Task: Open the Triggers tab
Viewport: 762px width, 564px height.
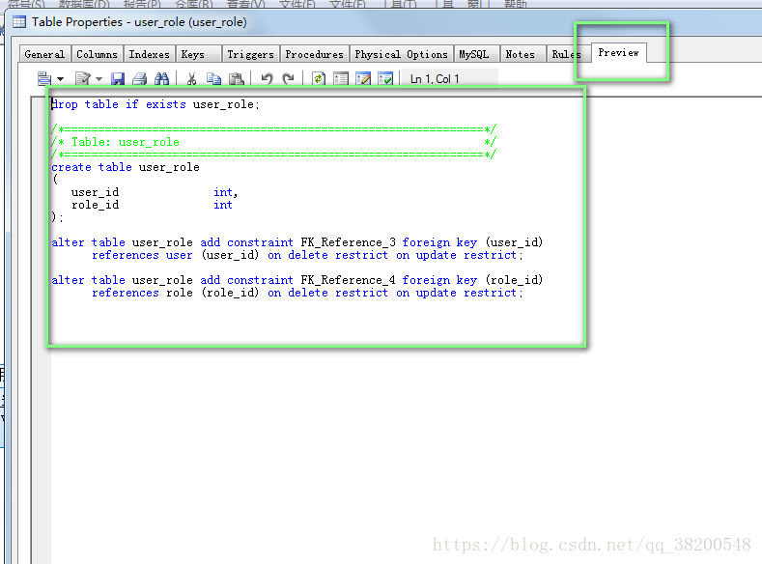Action: tap(251, 54)
